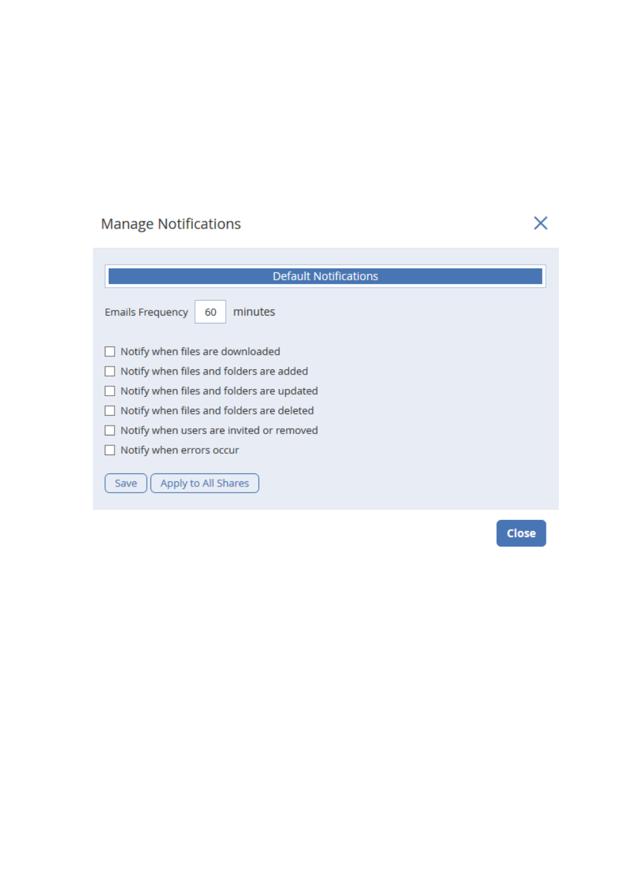Dismiss dialog using the X icon
This screenshot has height=884, width=625.
(540, 223)
